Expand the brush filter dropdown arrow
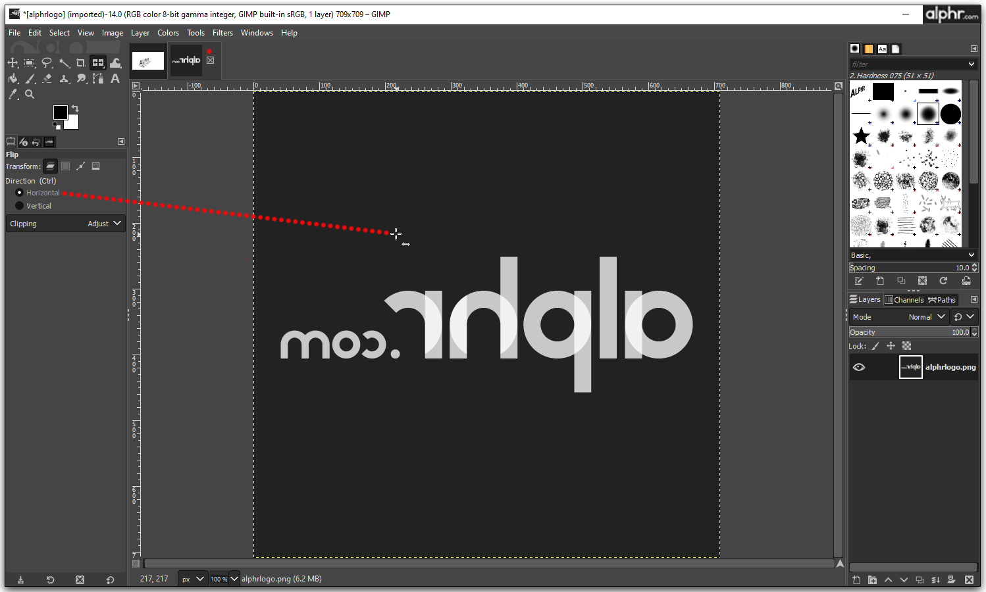The width and height of the screenshot is (986, 592). coord(972,64)
